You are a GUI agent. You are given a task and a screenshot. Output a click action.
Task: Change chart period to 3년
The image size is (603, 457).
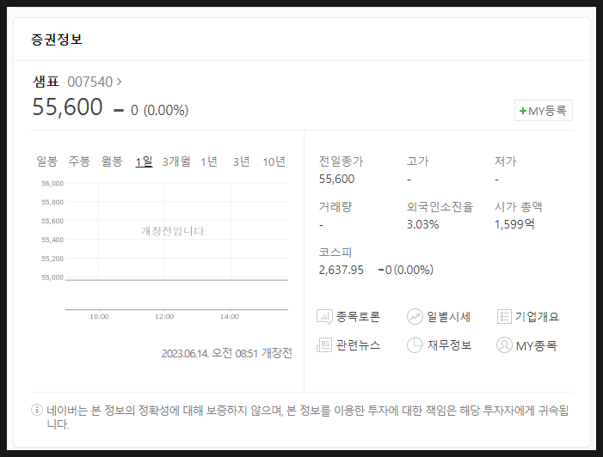(x=242, y=161)
